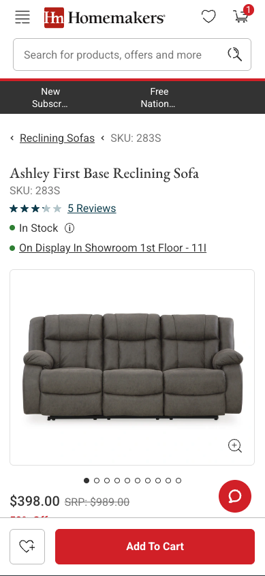Select the second image carousel dot
Image resolution: width=265 pixels, height=576 pixels.
[97, 481]
